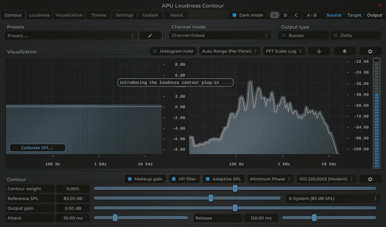The width and height of the screenshot is (386, 227).
Task: Click the pencil edit icon beside Presets
Action: click(150, 35)
